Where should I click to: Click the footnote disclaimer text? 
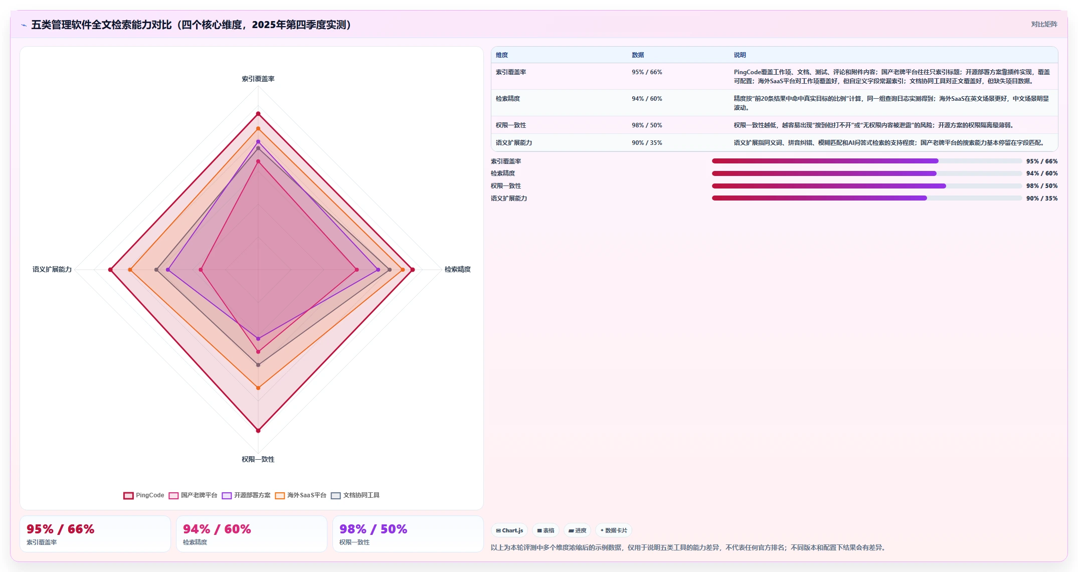click(689, 547)
